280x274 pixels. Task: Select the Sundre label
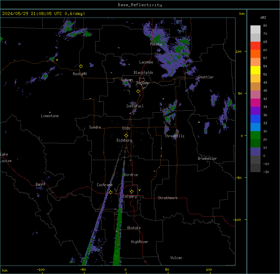[95, 127]
